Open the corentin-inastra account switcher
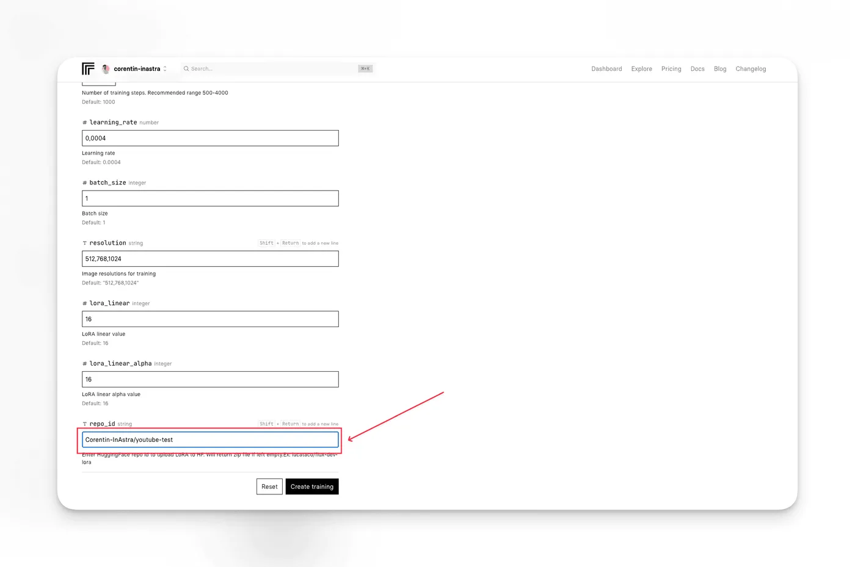The image size is (855, 567). (134, 69)
